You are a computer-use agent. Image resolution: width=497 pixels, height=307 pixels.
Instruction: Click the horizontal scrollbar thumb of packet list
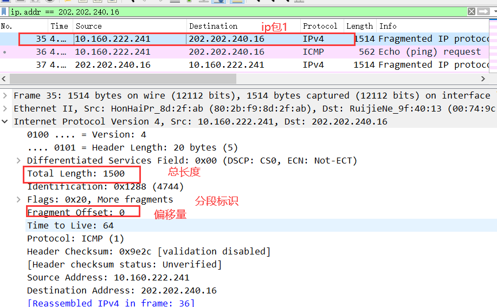[x=123, y=79]
